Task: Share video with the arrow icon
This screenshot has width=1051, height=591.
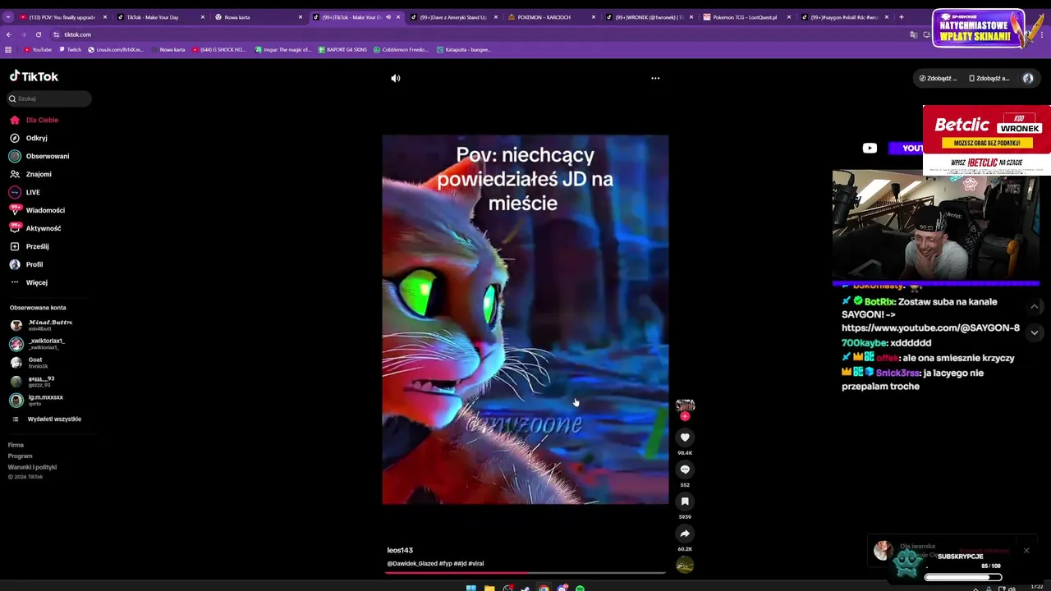Action: pyautogui.click(x=685, y=534)
